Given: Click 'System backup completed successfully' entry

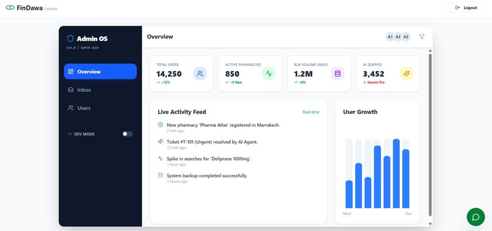Looking at the screenshot, I should (207, 176).
